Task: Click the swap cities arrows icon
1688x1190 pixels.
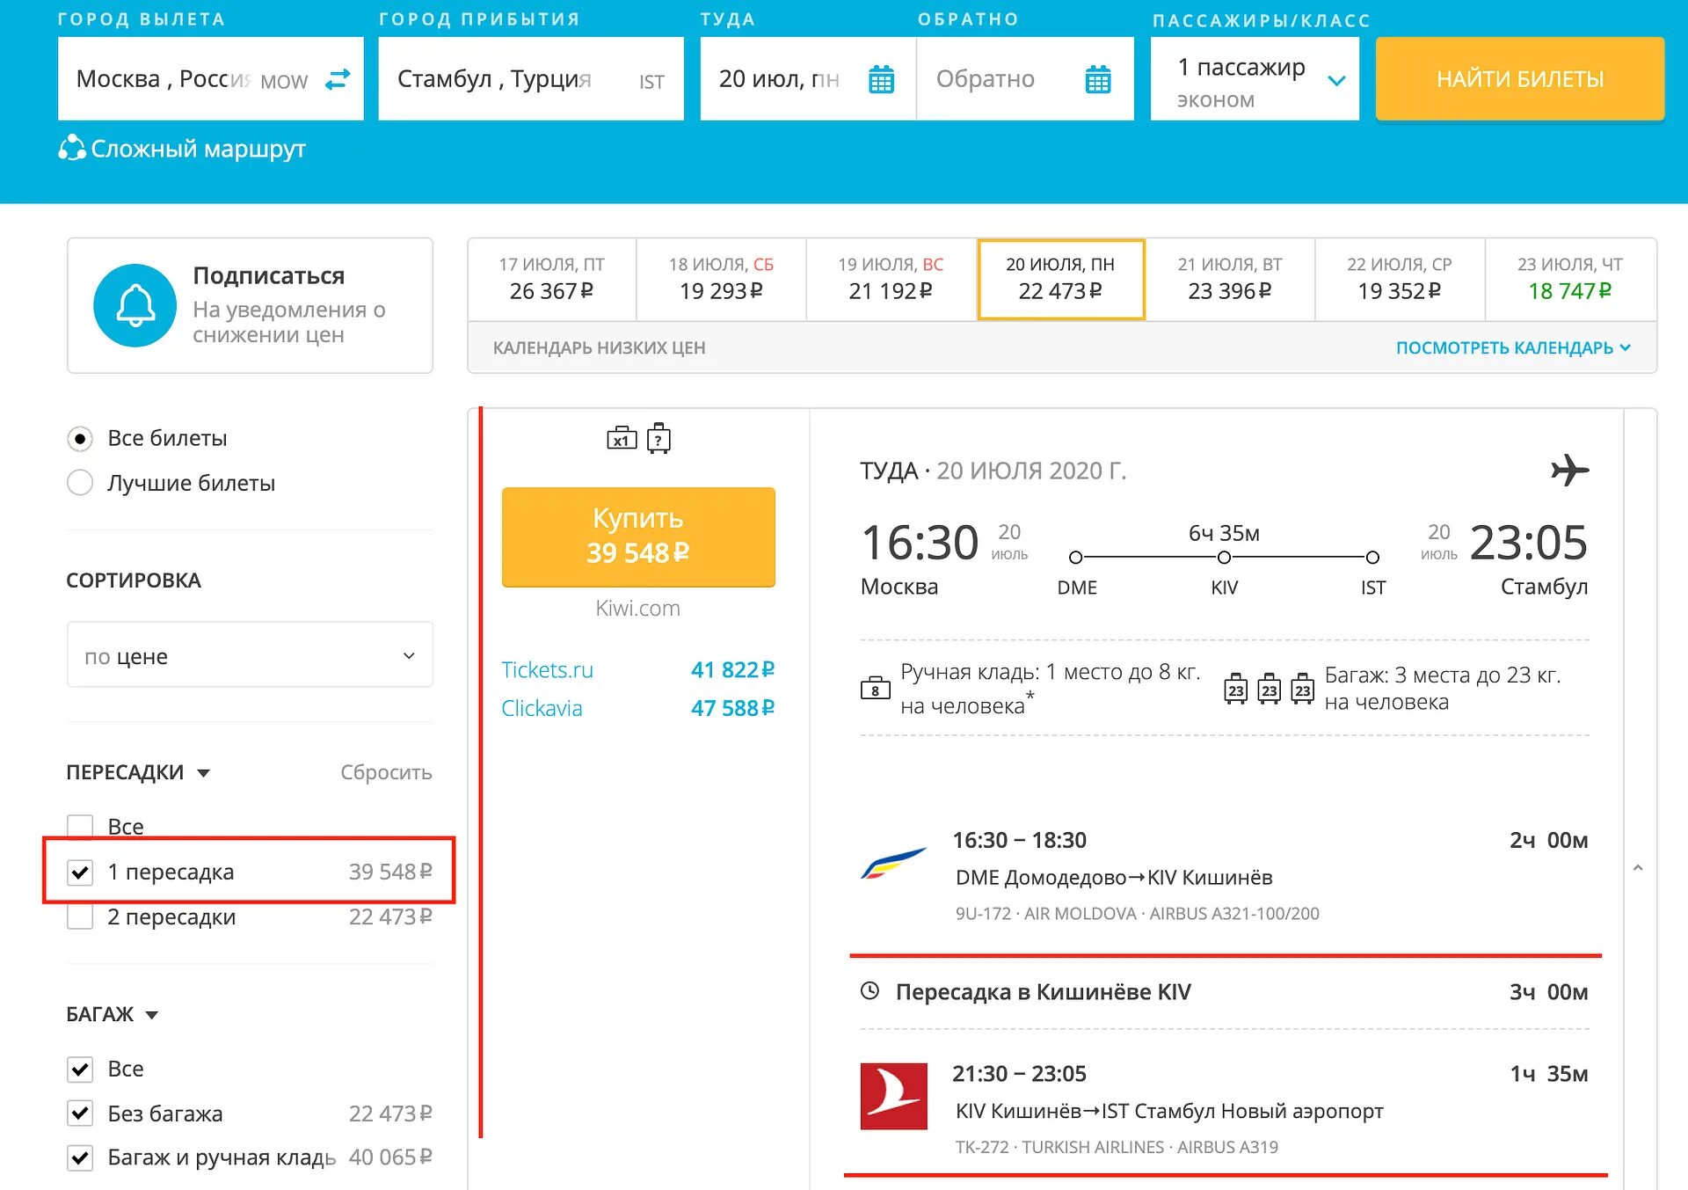Action: pyautogui.click(x=338, y=80)
